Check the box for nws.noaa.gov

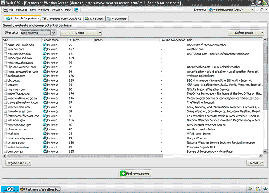pos(5,89)
